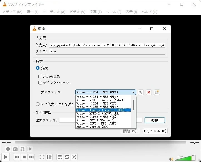This screenshot has width=201, height=162.
Task: Choose Video - VP80 + Vorbis (Webm) option
Action: pos(103,100)
